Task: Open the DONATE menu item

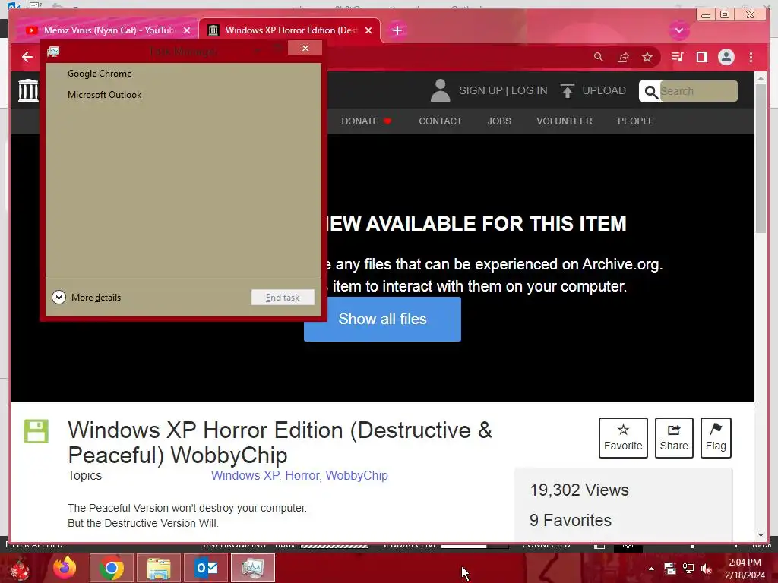Action: [366, 121]
